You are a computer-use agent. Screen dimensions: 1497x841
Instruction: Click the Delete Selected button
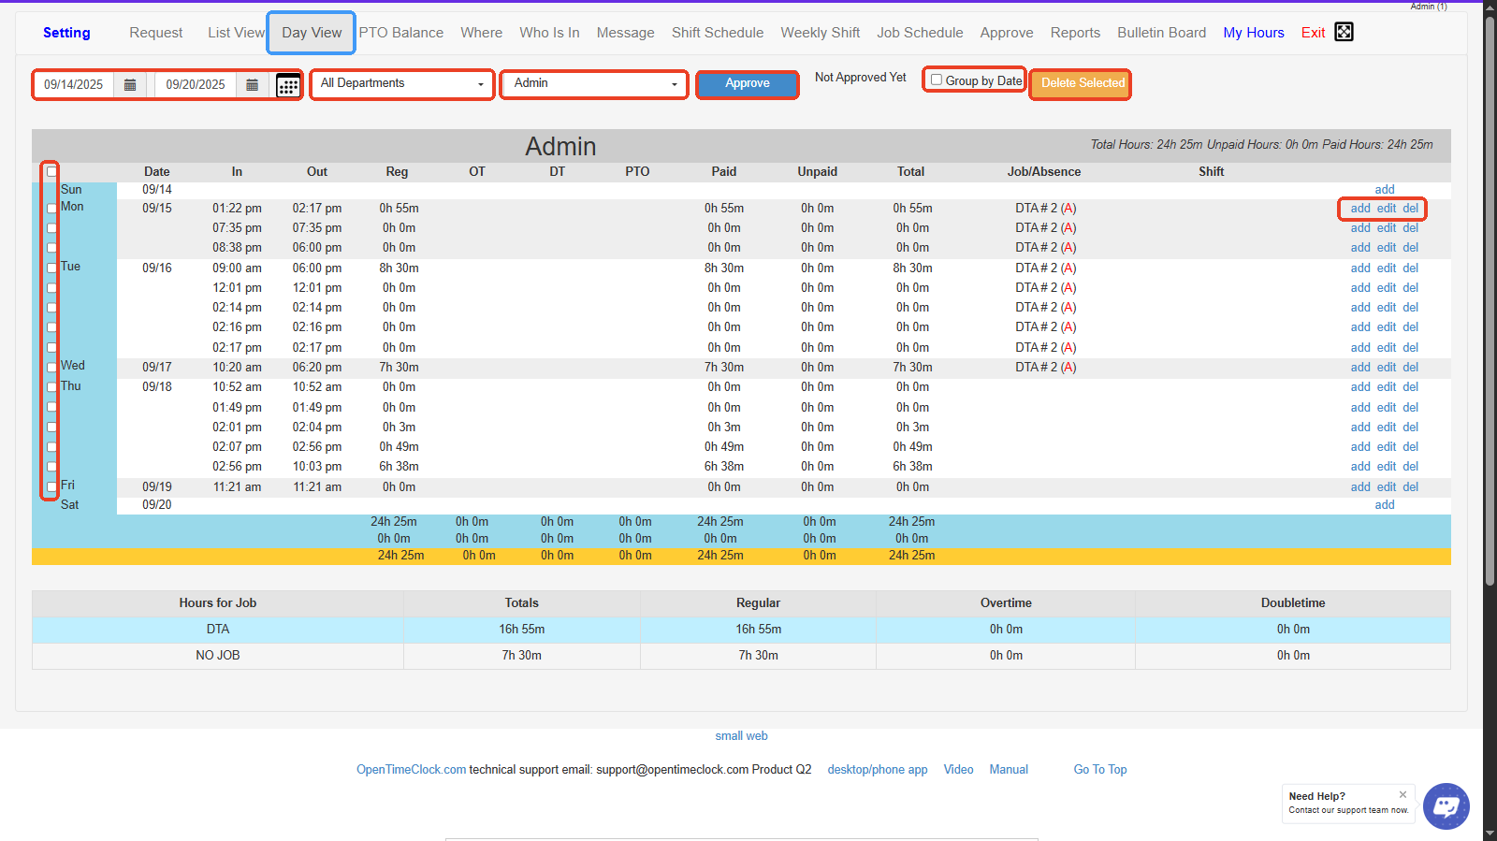1081,84
